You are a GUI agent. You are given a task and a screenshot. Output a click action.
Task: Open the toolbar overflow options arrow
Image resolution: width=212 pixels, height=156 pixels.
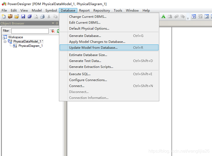(188, 18)
